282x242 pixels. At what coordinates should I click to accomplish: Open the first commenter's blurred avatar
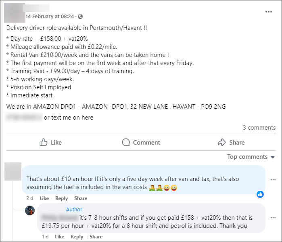(x=13, y=171)
